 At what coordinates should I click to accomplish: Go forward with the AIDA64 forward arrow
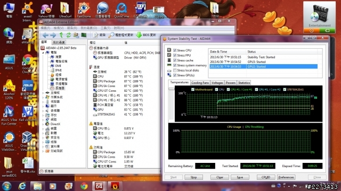tap(53, 35)
